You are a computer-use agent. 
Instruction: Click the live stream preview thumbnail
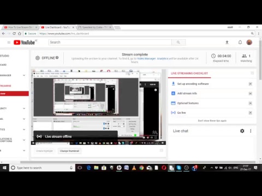[98, 107]
